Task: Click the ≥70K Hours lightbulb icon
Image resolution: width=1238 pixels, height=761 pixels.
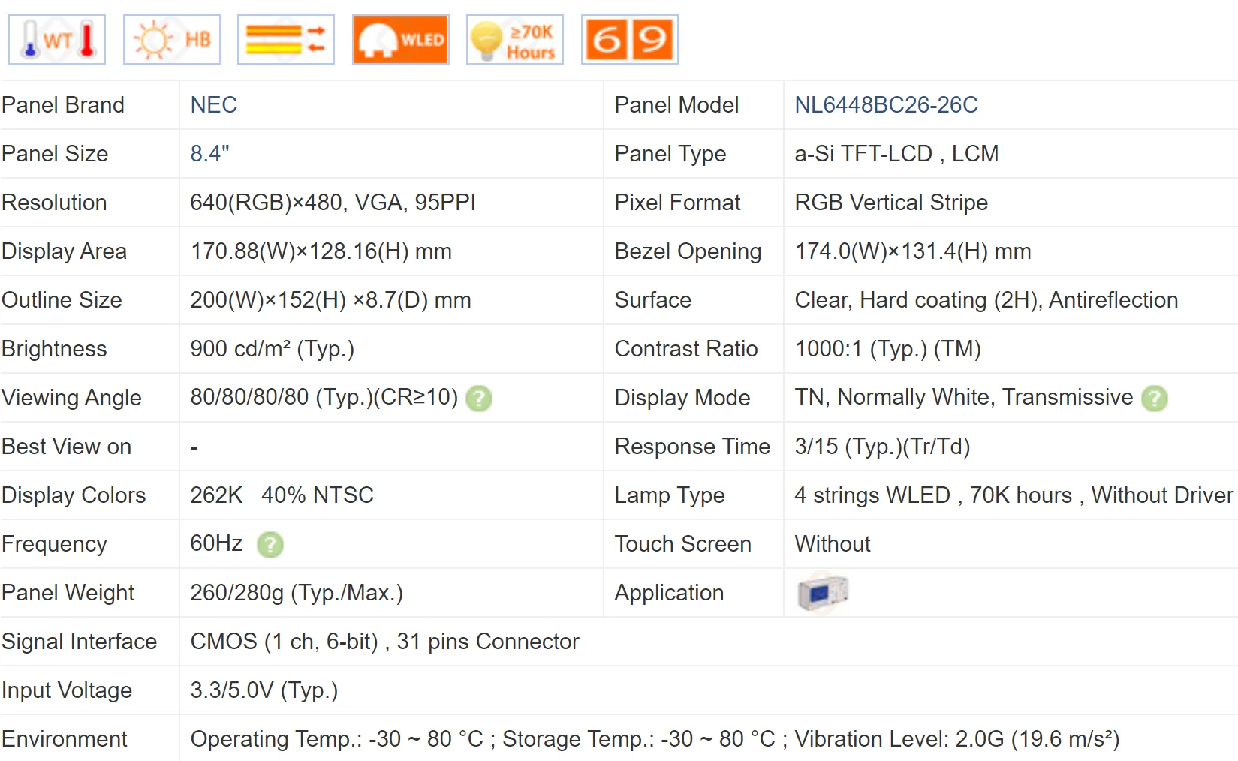Action: 515,40
